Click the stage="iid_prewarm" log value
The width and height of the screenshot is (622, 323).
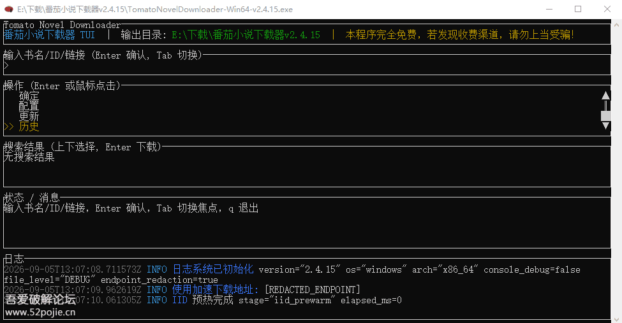(287, 301)
